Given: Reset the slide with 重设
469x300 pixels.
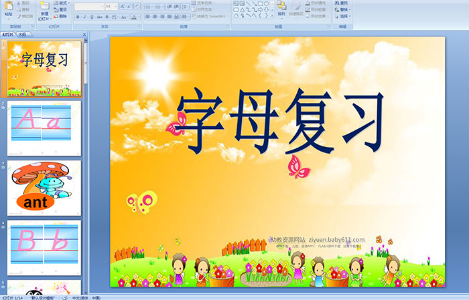Looking at the screenshot, I should coord(60,9).
